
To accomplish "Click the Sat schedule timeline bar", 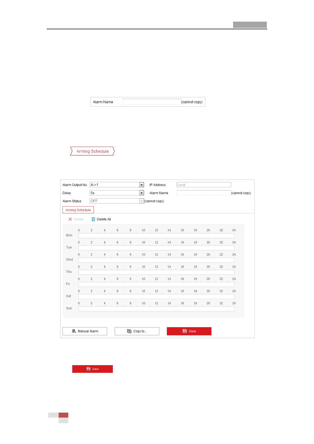I will pyautogui.click(x=156, y=296).
